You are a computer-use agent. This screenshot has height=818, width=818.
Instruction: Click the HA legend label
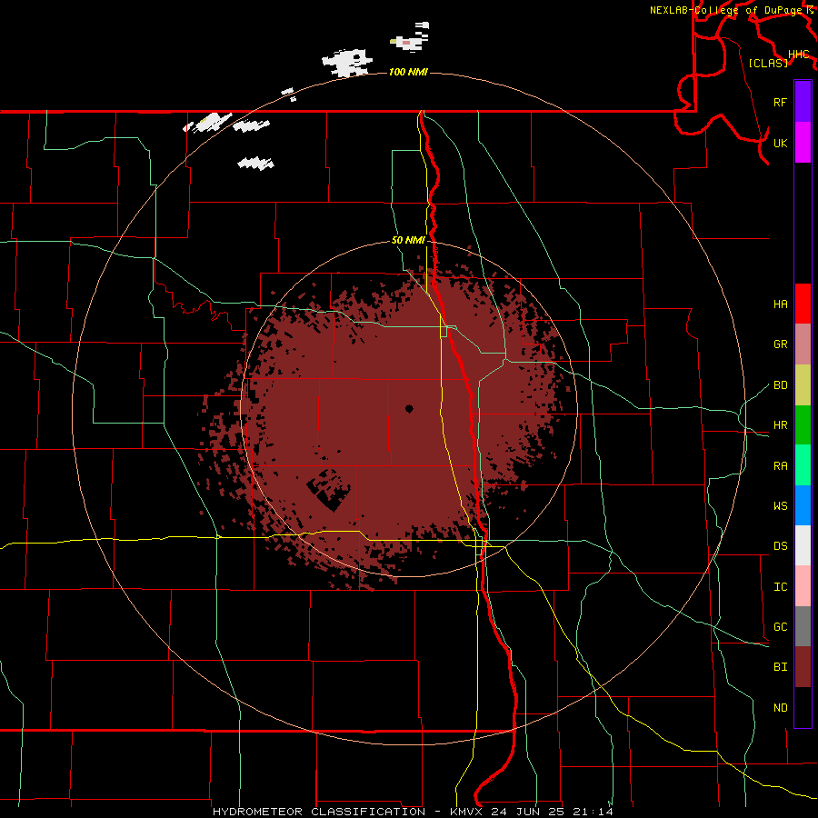pyautogui.click(x=780, y=304)
